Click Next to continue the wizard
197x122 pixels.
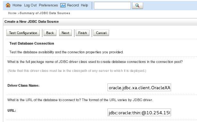point(65,33)
